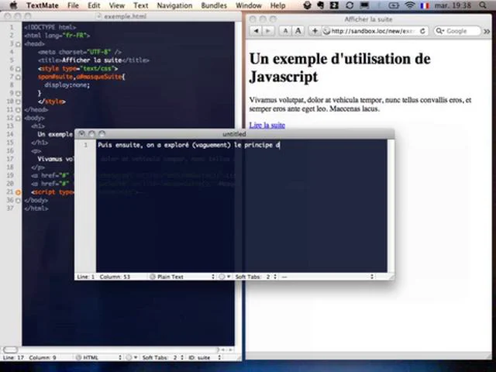Screen dimensions: 496x372
Task: Open the Window menu
Action: 249,5
